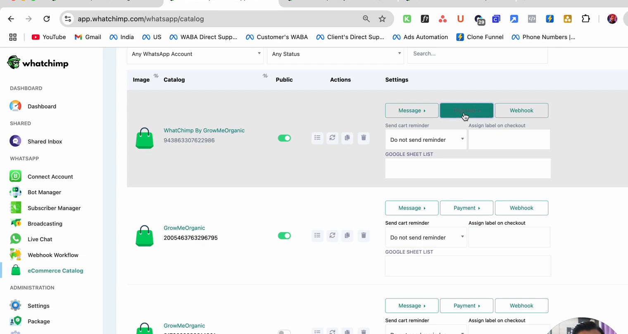Open the apps grid in bookmarks bar
The height and width of the screenshot is (334, 628).
coord(13,37)
